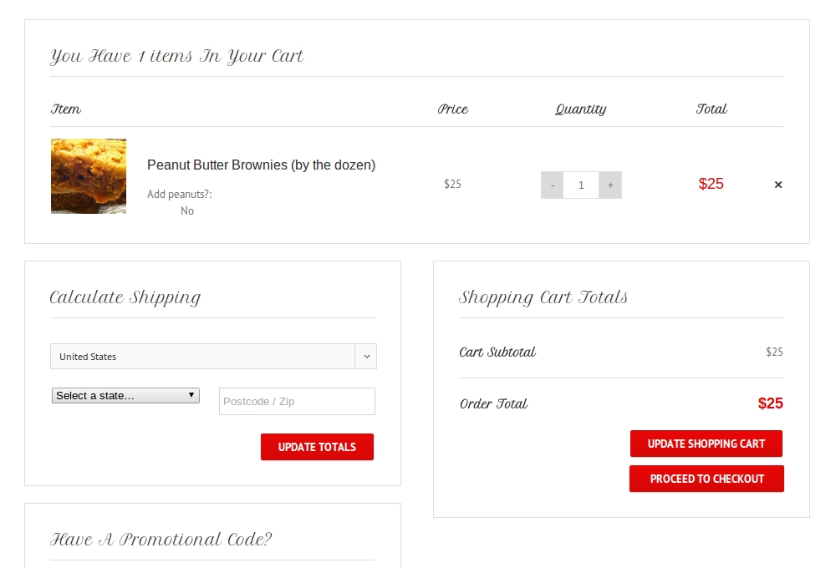Image resolution: width=836 pixels, height=568 pixels.
Task: Proceed to Checkout
Action: tap(706, 479)
